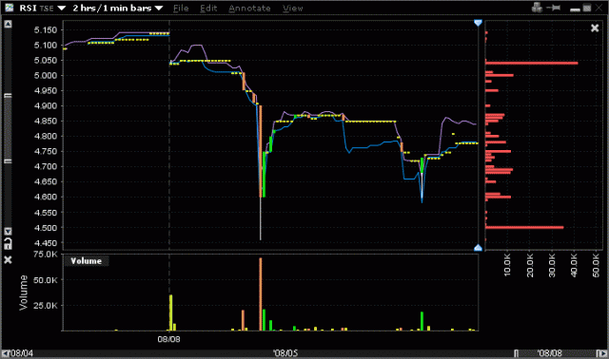The height and width of the screenshot is (359, 609).
Task: Open the Annotate menu
Action: 249,9
